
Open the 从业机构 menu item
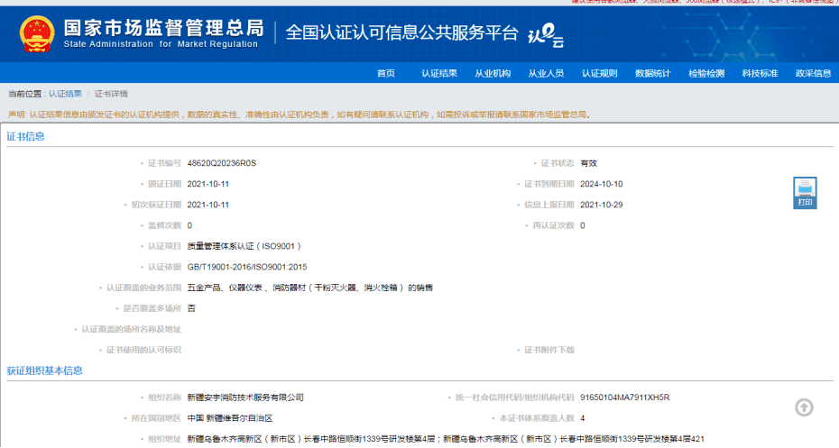coord(493,73)
